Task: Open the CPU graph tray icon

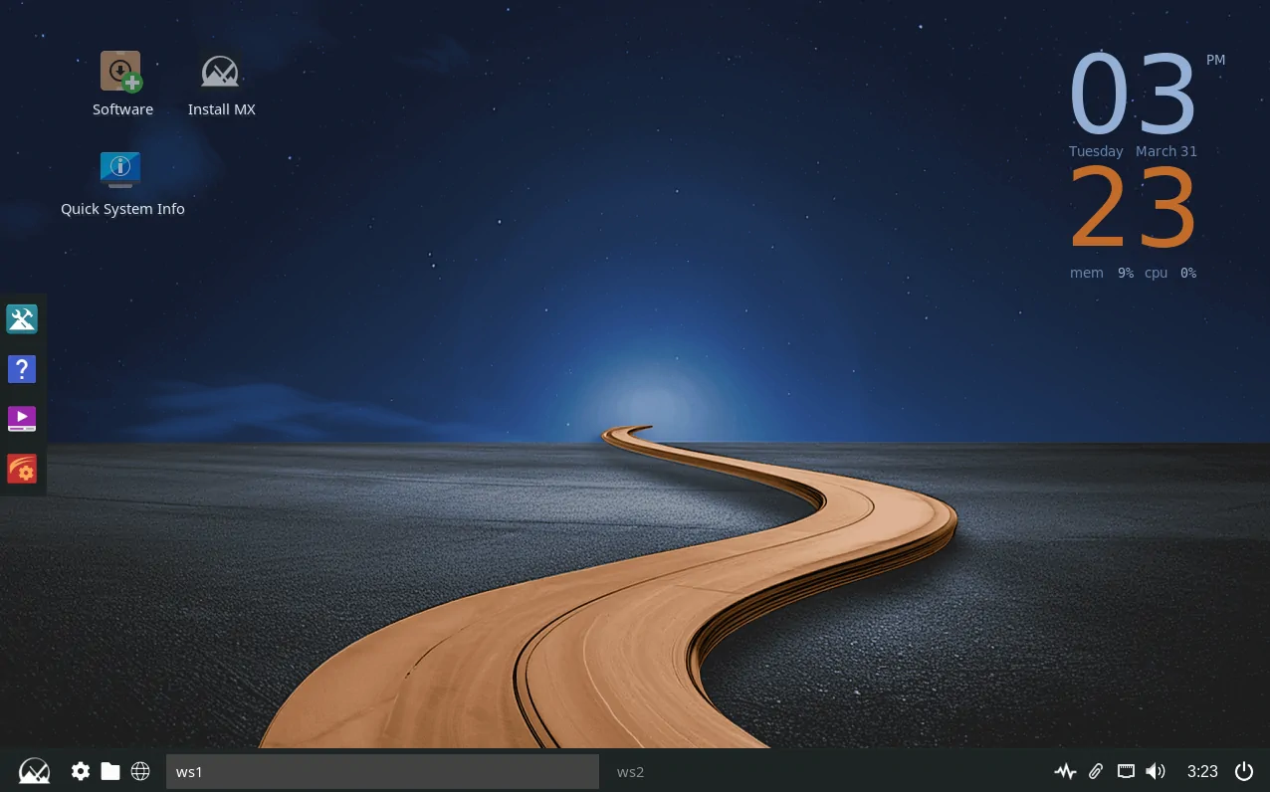Action: (x=1065, y=771)
